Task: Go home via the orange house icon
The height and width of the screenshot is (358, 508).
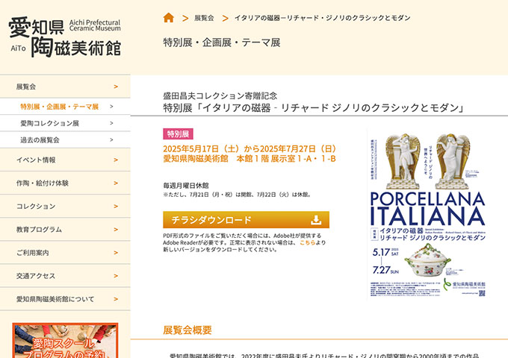Action: 169,17
